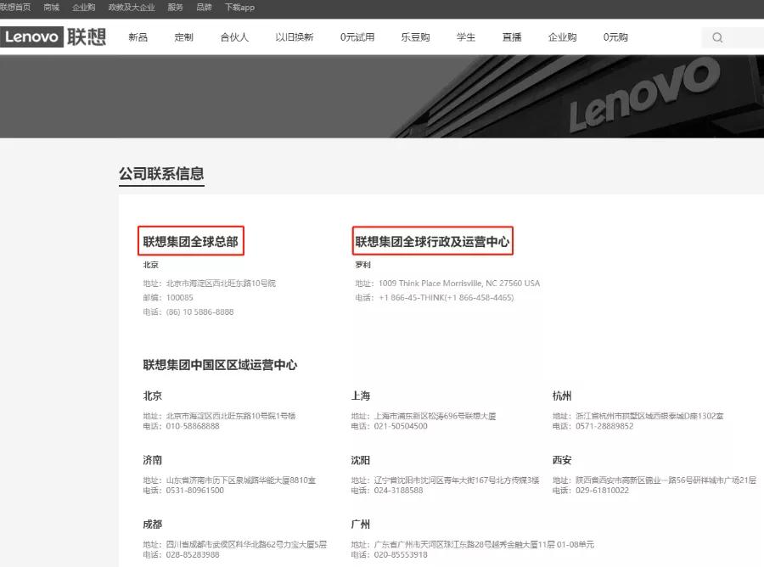The height and width of the screenshot is (567, 764).
Task: Open the 0元试用 page
Action: point(357,37)
